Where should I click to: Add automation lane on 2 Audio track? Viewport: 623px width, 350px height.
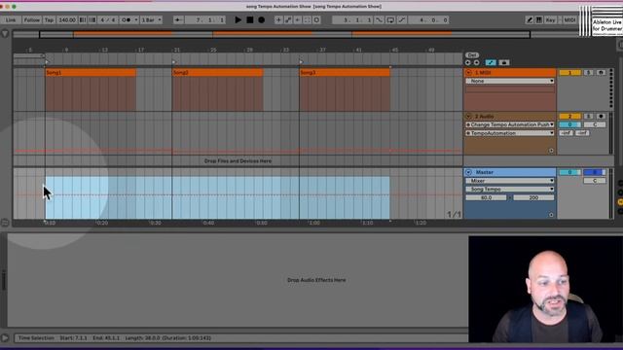point(551,151)
